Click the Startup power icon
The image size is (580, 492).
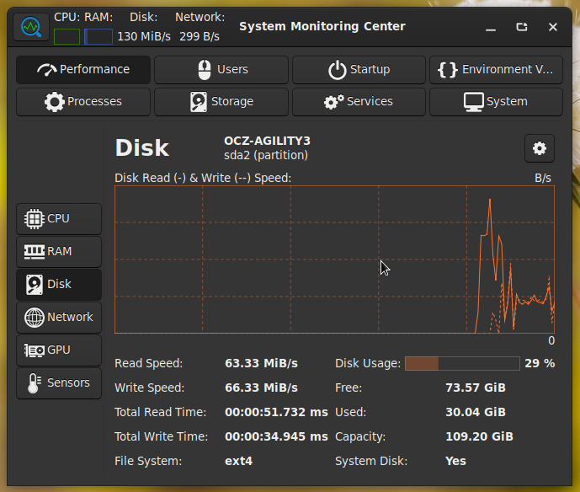click(338, 70)
